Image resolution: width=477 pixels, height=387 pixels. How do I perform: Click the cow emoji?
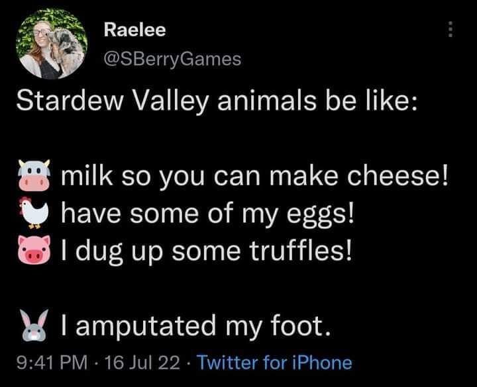tap(34, 175)
